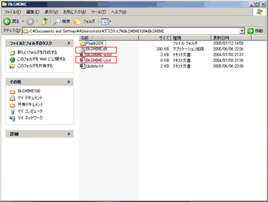
Task: Open マイ ネットワーク link
Action: pyautogui.click(x=30, y=118)
